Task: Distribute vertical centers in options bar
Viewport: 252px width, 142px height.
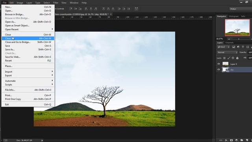Action: [108, 9]
